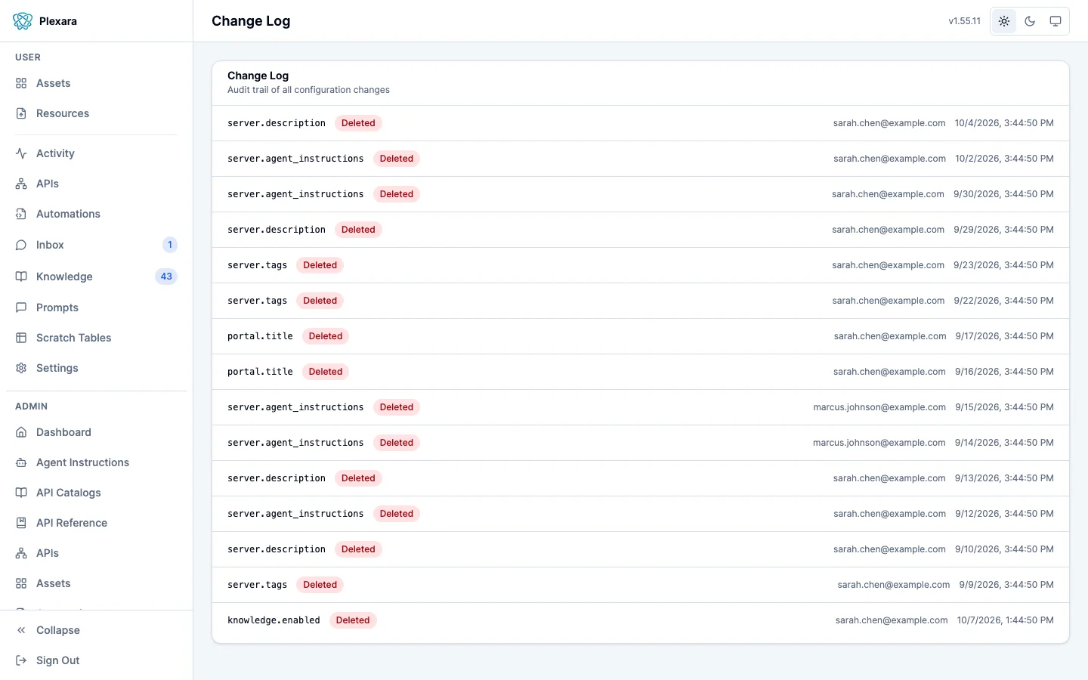Screen dimensions: 1088x680
Task: Open the Inbox link
Action: pos(96,245)
